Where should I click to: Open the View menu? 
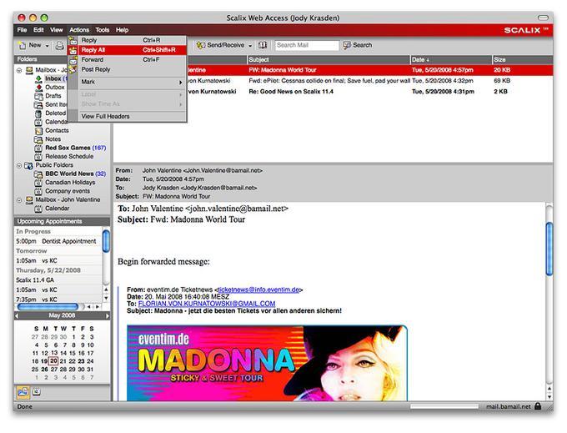point(57,30)
